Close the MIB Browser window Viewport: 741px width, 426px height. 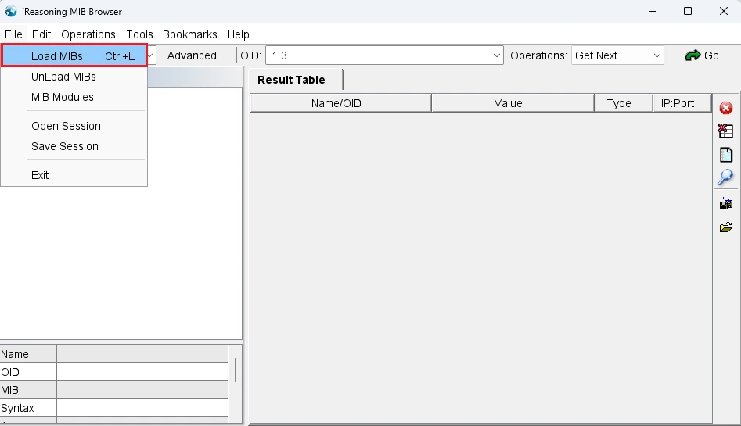click(x=724, y=12)
